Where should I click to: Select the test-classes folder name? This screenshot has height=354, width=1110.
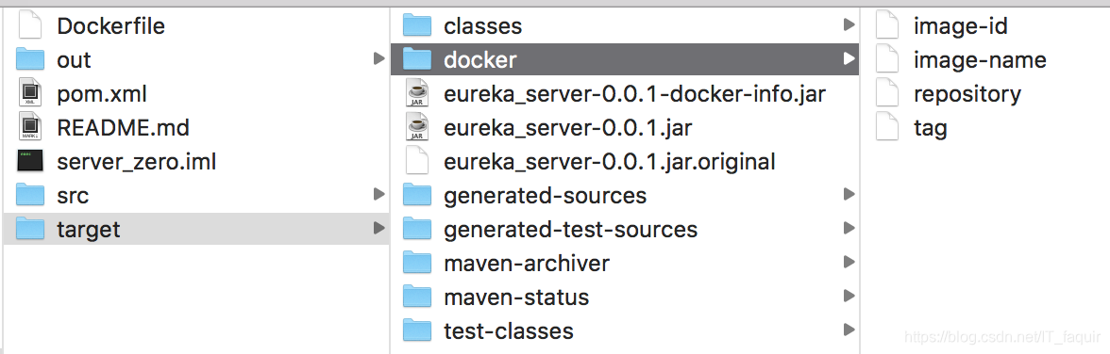coord(508,331)
